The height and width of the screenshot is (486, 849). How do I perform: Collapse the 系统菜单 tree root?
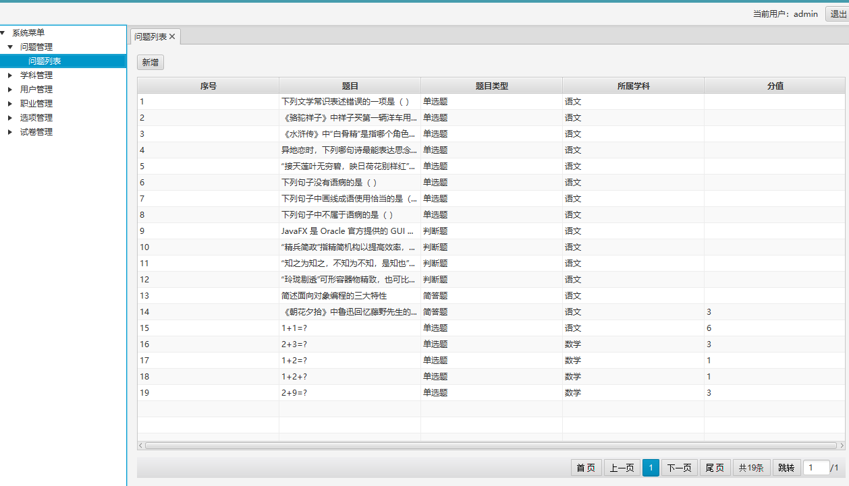(x=3, y=32)
